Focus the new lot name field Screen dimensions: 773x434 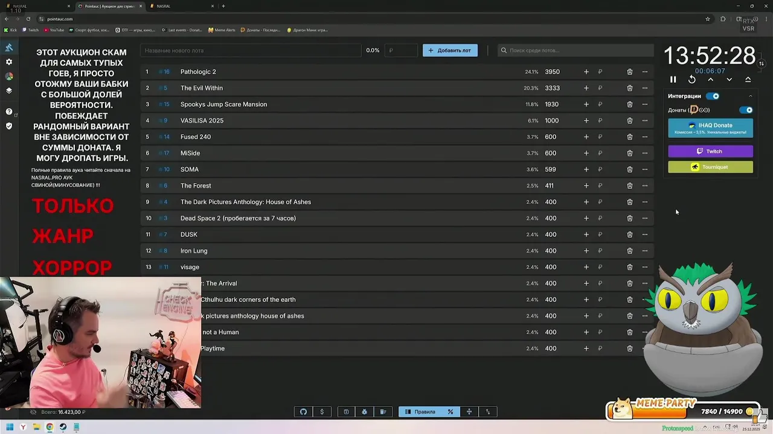tap(251, 51)
